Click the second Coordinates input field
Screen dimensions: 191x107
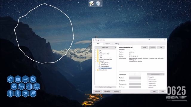tap(138, 74)
